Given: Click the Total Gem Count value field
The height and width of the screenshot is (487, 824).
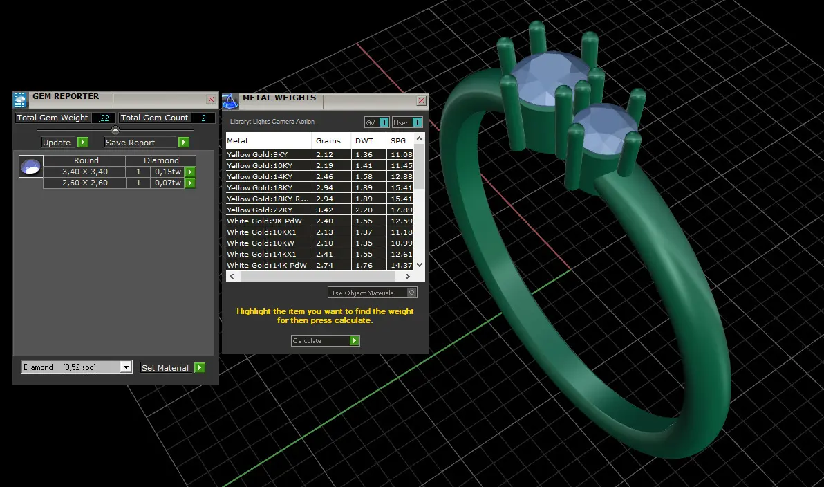Looking at the screenshot, I should [x=203, y=118].
